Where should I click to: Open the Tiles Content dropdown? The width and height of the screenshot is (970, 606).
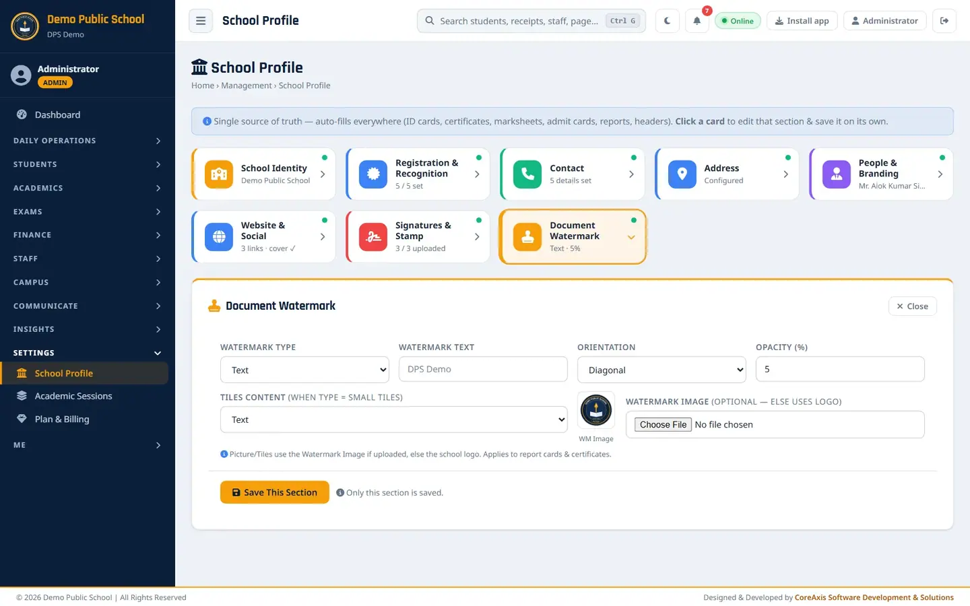pyautogui.click(x=394, y=419)
